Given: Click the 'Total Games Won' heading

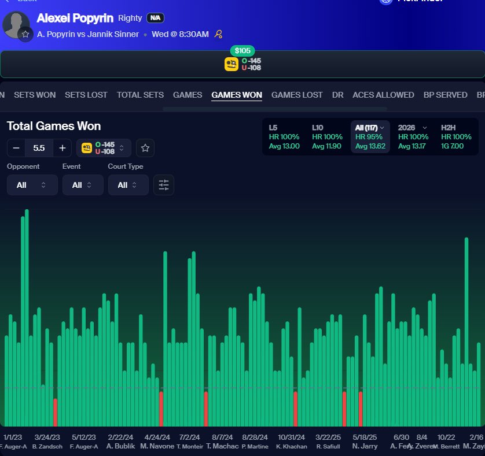Looking at the screenshot, I should pyautogui.click(x=54, y=126).
